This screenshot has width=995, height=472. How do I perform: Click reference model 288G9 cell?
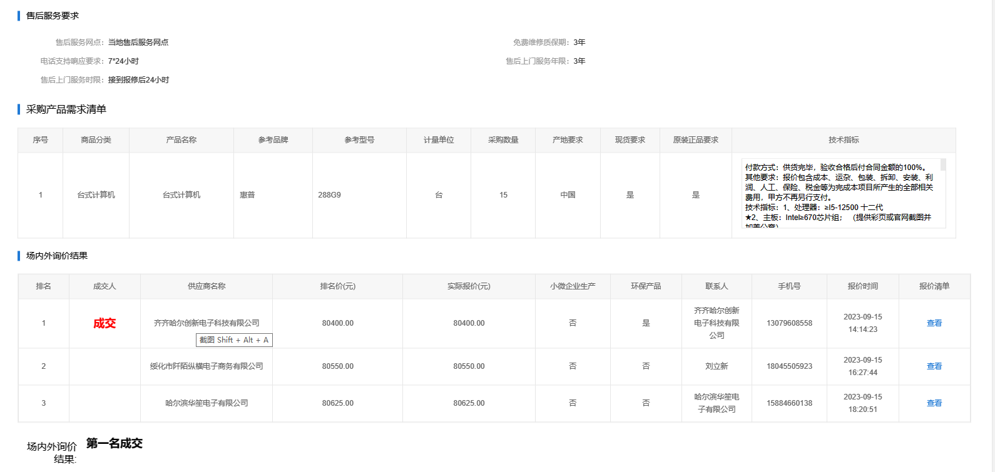pyautogui.click(x=329, y=195)
